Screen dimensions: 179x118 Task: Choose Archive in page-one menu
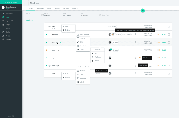point(83,38)
